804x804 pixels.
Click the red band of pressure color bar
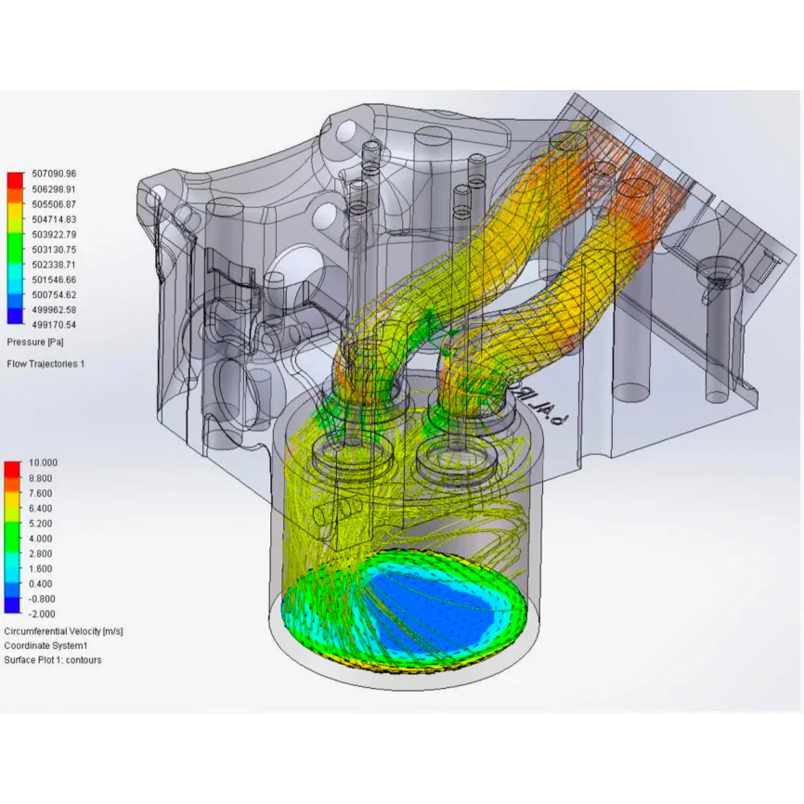pyautogui.click(x=15, y=178)
